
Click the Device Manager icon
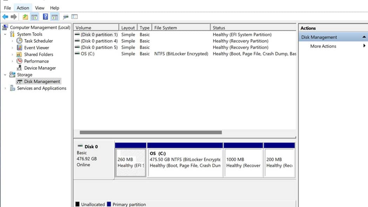point(19,68)
